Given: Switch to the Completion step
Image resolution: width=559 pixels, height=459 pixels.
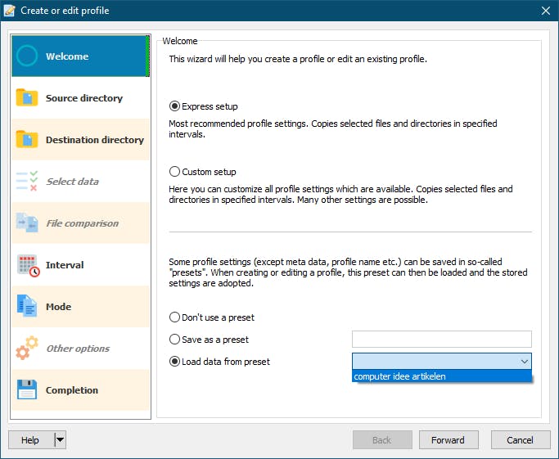Looking at the screenshot, I should coord(72,390).
